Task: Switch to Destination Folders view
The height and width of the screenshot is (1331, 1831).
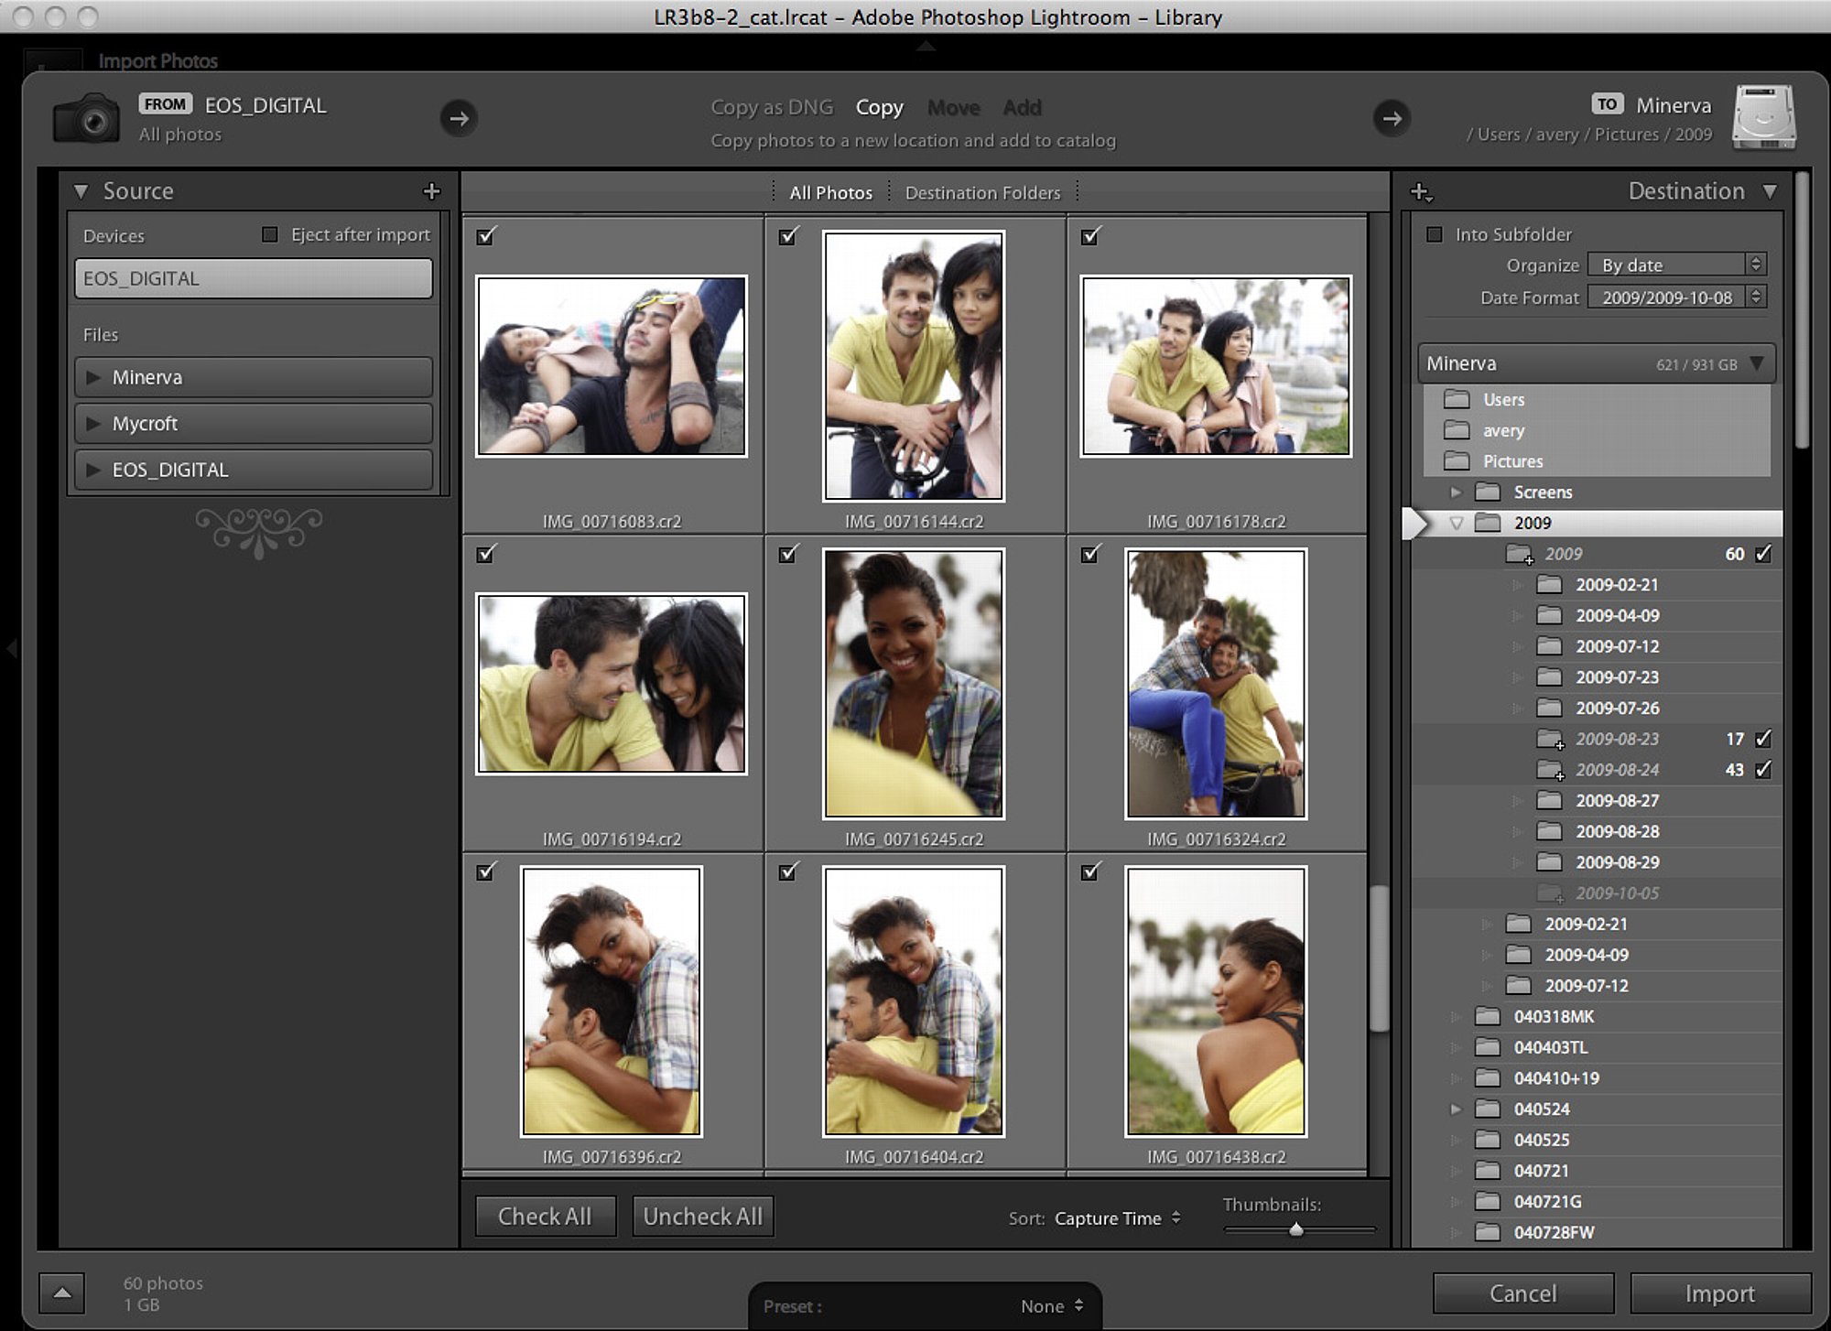Action: click(x=982, y=193)
